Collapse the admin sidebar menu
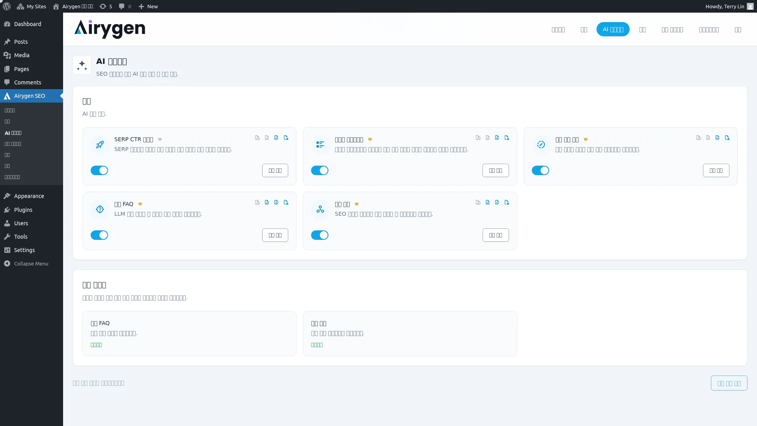The width and height of the screenshot is (757, 426). coord(32,263)
